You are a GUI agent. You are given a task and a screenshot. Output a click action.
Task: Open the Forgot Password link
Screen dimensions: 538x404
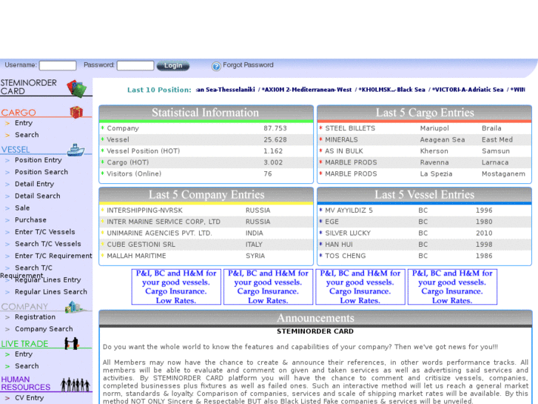click(x=248, y=65)
